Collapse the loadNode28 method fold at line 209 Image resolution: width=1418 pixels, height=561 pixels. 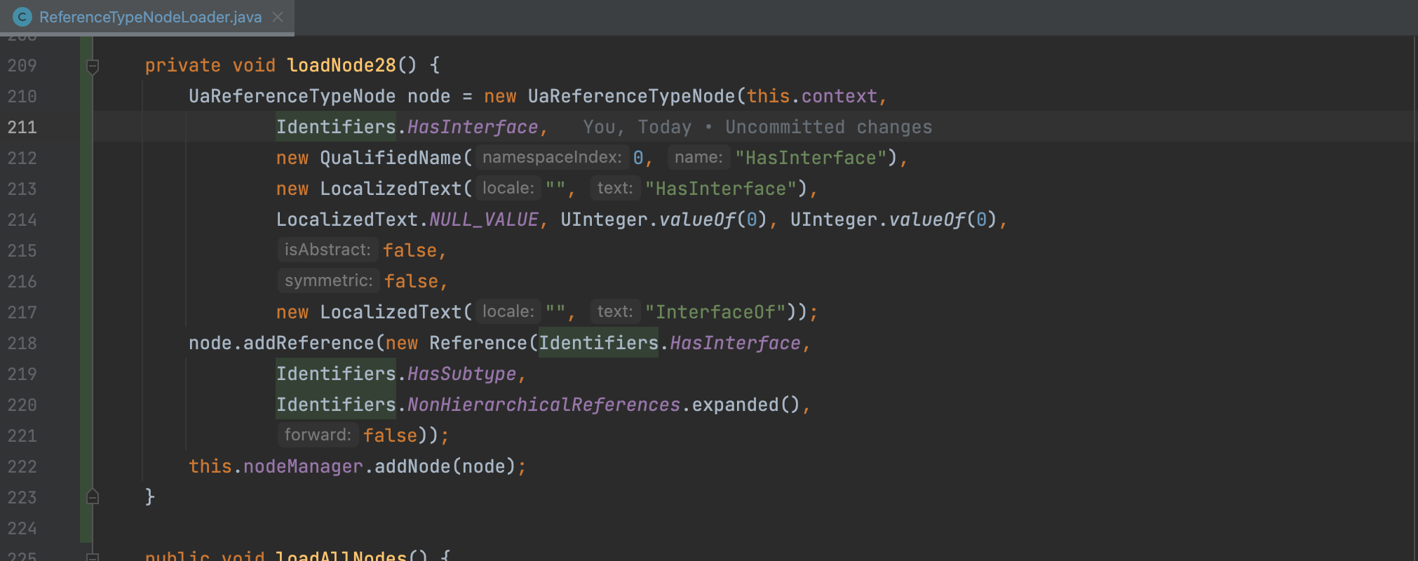point(93,66)
